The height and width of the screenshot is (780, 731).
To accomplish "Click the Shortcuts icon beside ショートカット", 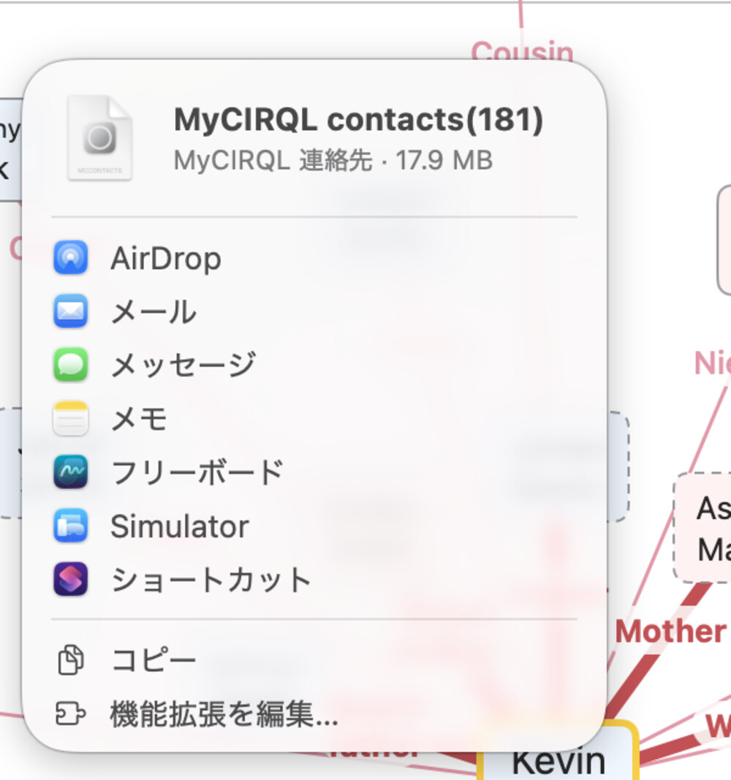I will point(71,579).
